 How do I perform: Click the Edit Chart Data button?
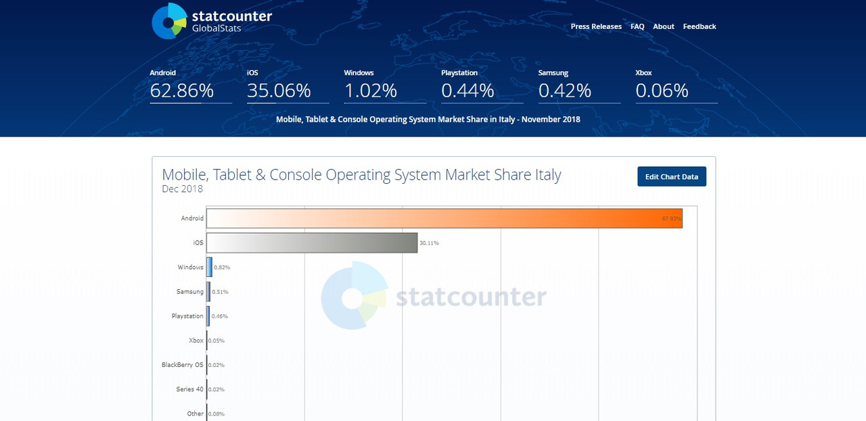click(x=672, y=176)
